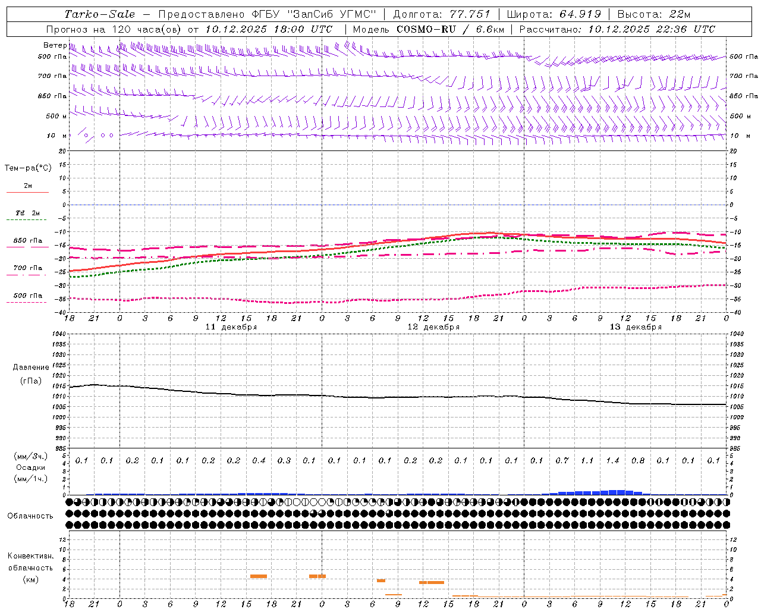Click the 11 декабря date label

231,327
